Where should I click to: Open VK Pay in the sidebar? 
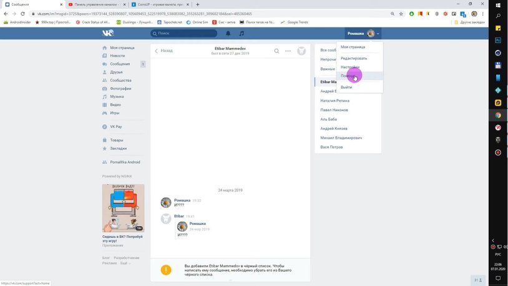click(115, 127)
